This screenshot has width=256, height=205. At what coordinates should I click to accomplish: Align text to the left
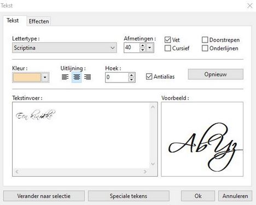pos(65,77)
